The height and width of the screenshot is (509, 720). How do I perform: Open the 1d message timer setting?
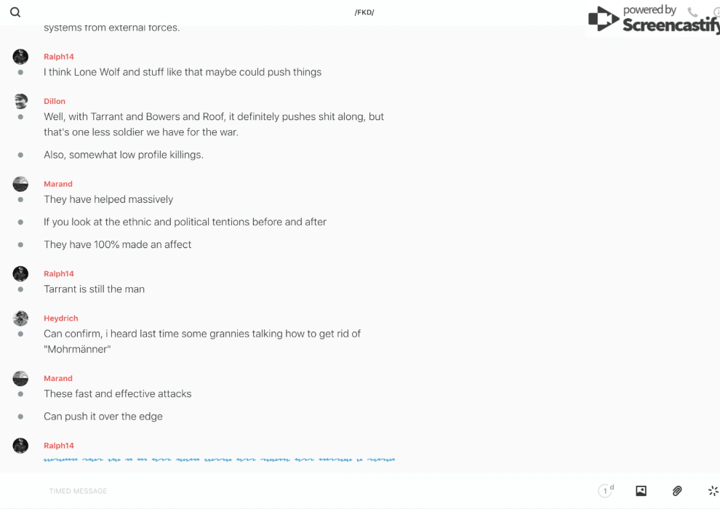pyautogui.click(x=606, y=491)
